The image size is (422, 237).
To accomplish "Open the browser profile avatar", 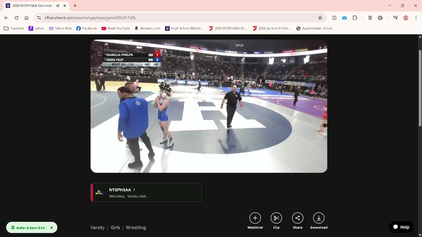I will tap(406, 18).
